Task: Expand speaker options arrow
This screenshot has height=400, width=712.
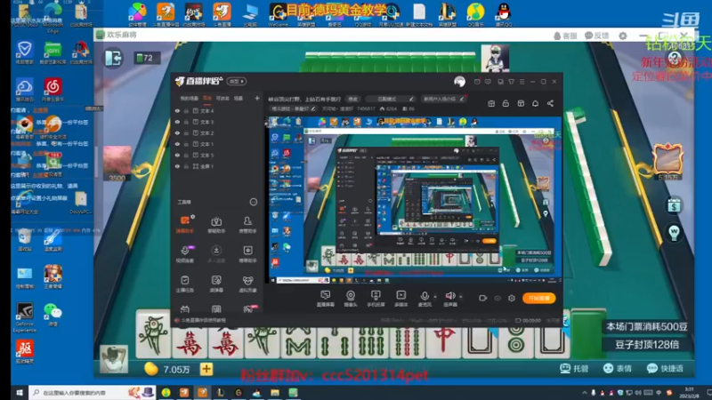Action: 460,297
